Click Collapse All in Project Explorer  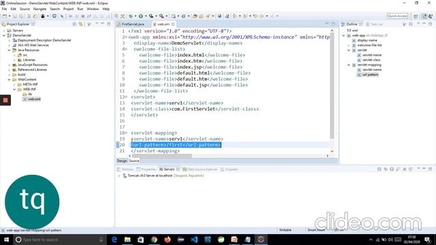pyautogui.click(x=74, y=24)
